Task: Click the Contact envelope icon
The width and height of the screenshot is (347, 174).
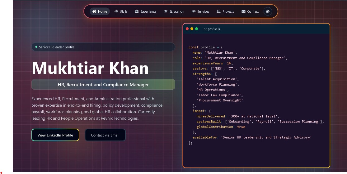Action: [x=243, y=11]
